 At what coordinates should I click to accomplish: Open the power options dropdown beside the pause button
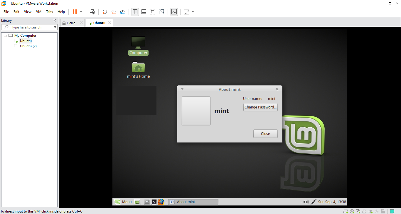coord(81,12)
